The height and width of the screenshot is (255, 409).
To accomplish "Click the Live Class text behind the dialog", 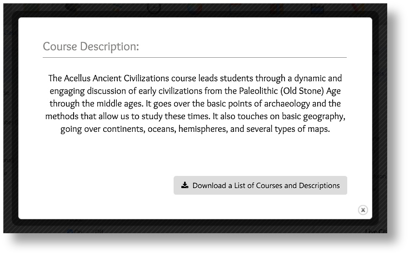I will pyautogui.click(x=376, y=231).
